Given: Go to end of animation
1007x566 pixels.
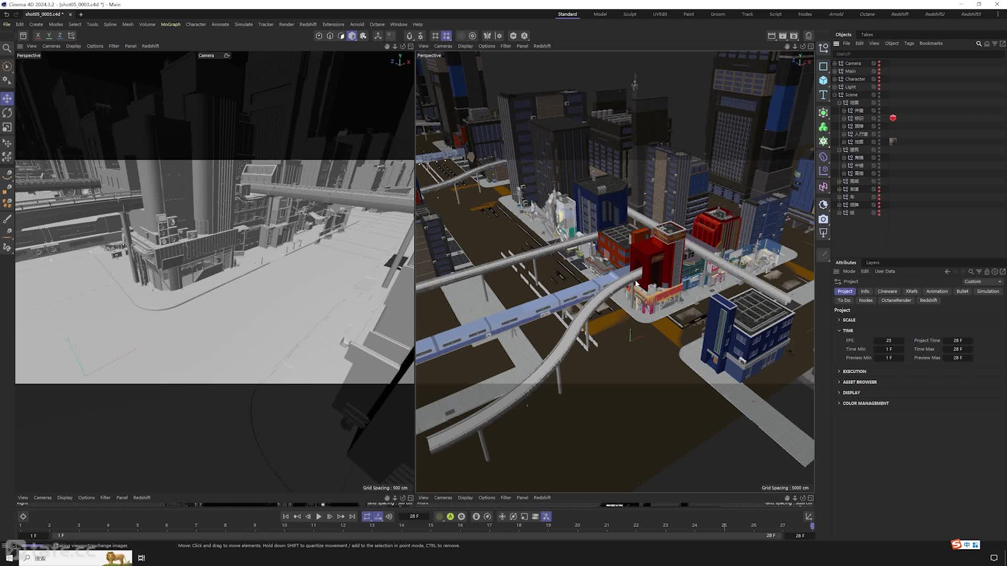Looking at the screenshot, I should 352,517.
